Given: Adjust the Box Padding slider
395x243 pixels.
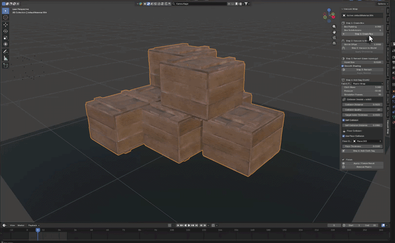Looking at the screenshot, I should (x=362, y=27).
